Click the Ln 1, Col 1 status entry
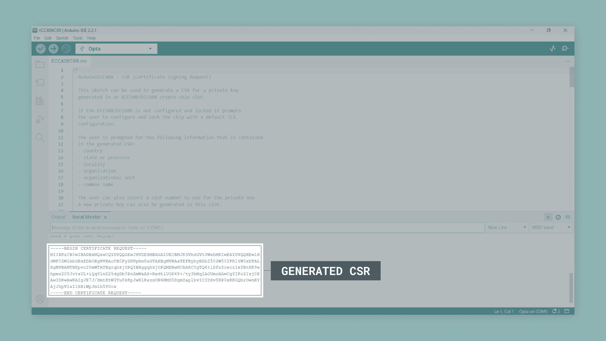606x341 pixels. click(504, 311)
